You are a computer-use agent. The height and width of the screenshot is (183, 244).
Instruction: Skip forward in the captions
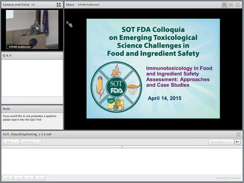[x=29, y=178]
